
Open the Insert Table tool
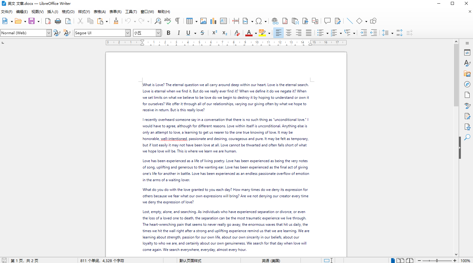[x=190, y=21]
